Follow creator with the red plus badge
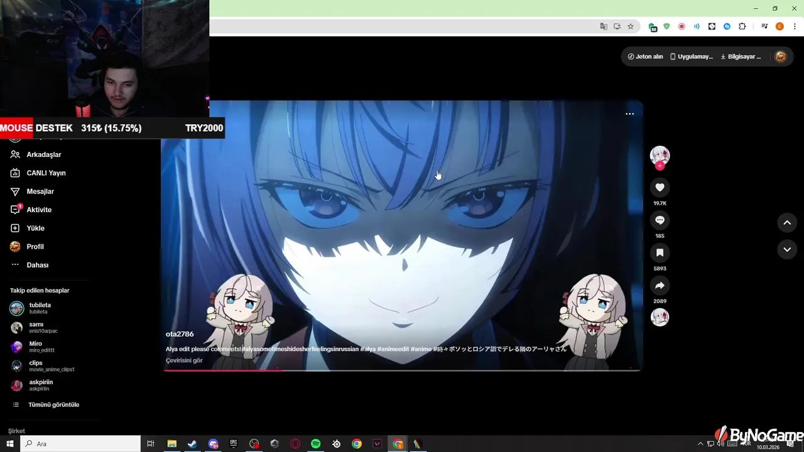The image size is (804, 452). (x=660, y=166)
